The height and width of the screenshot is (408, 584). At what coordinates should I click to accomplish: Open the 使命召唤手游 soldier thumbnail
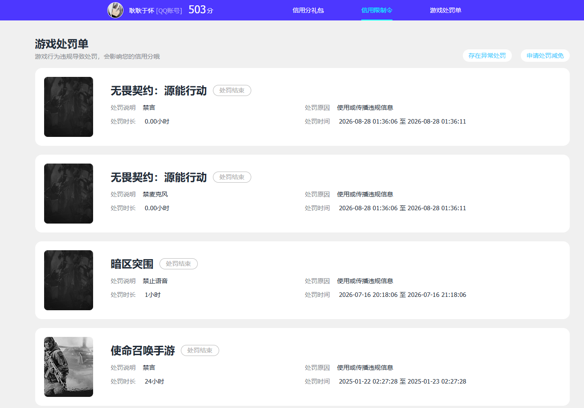[69, 367]
